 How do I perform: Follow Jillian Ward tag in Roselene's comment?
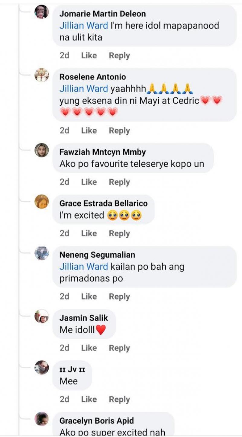[x=84, y=89]
